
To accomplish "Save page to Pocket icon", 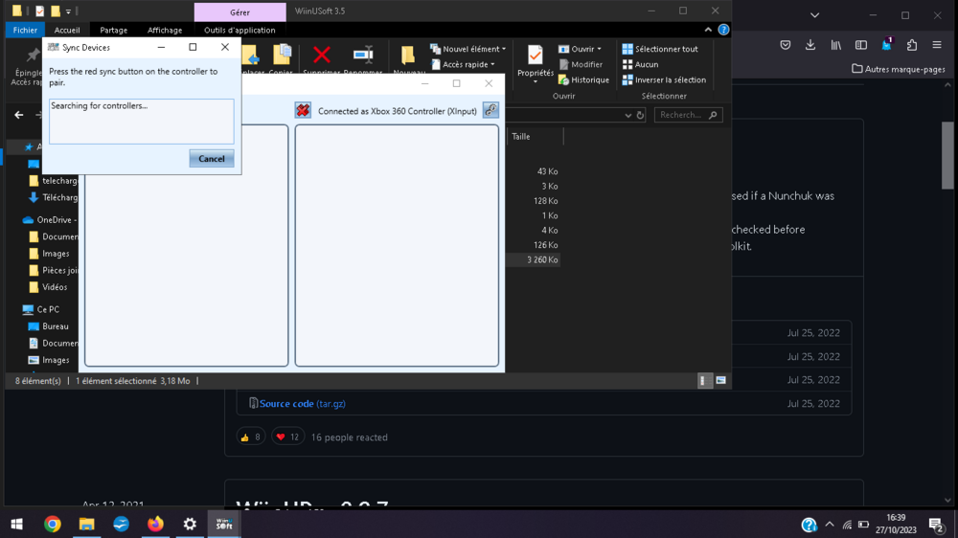I will [x=786, y=45].
